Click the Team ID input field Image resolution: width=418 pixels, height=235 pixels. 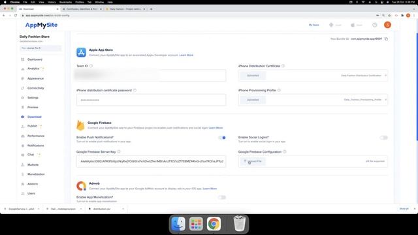[151, 76]
